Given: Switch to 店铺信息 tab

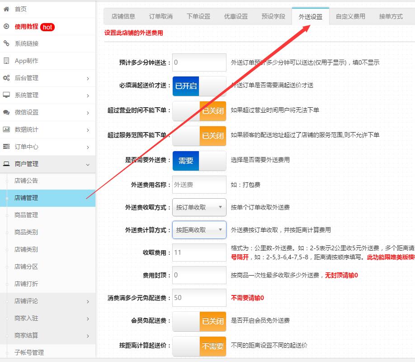Looking at the screenshot, I should (x=123, y=16).
